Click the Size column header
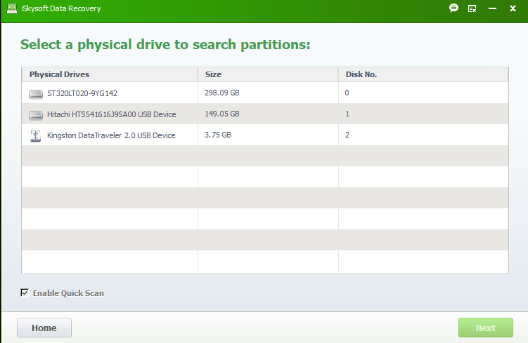This screenshot has height=343, width=528. [x=268, y=74]
